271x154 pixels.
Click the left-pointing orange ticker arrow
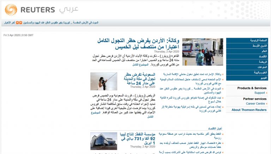click(x=17, y=23)
